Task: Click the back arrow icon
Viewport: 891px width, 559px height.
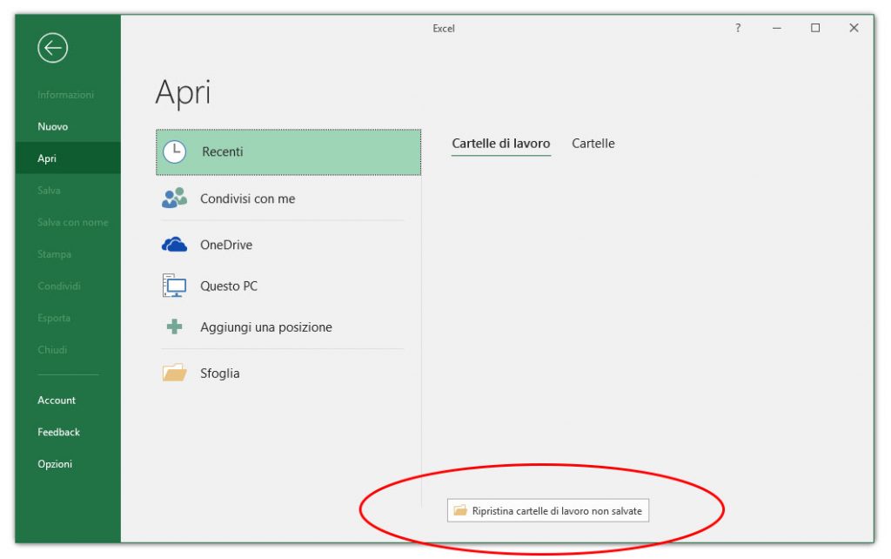Action: coord(52,49)
